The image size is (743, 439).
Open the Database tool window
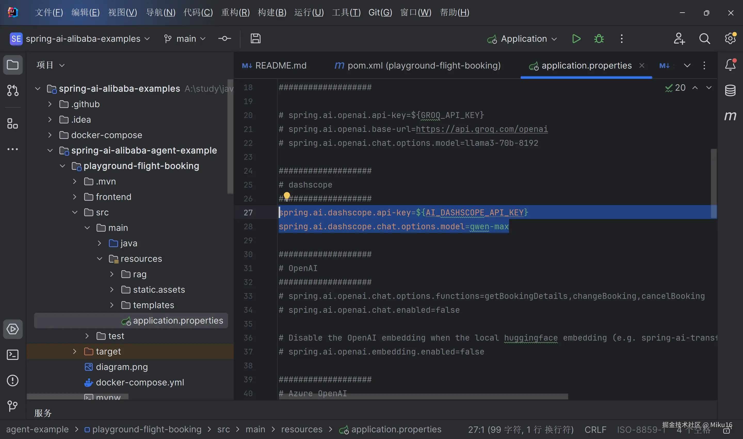pyautogui.click(x=730, y=90)
